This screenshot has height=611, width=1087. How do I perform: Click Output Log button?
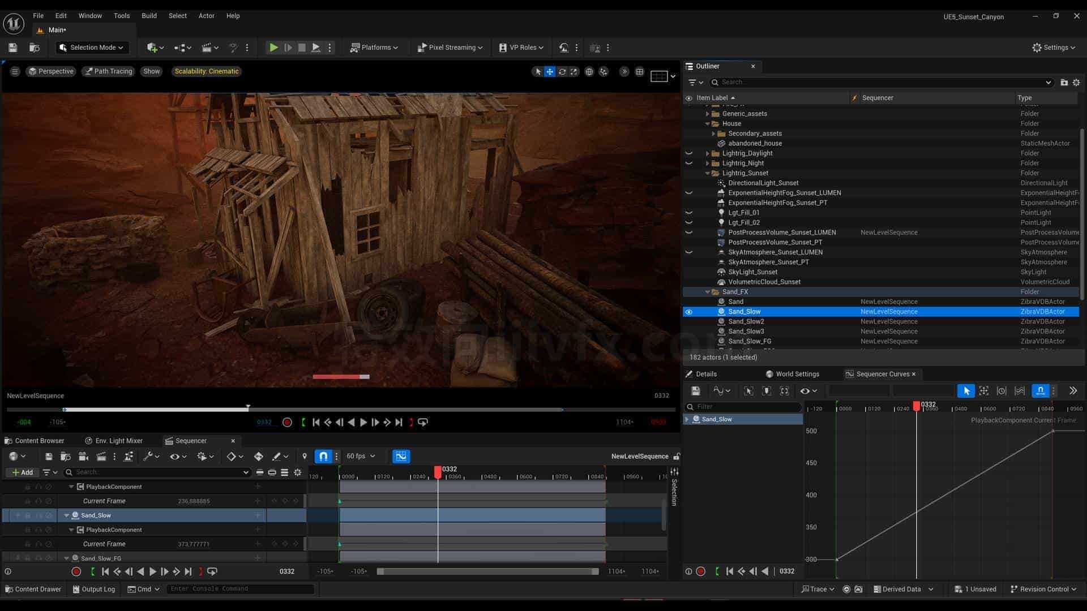[x=94, y=589]
